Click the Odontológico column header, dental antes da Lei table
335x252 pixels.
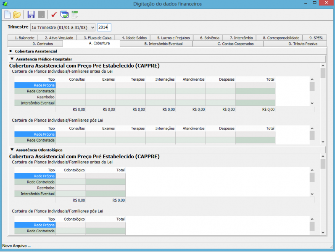tap(71, 170)
